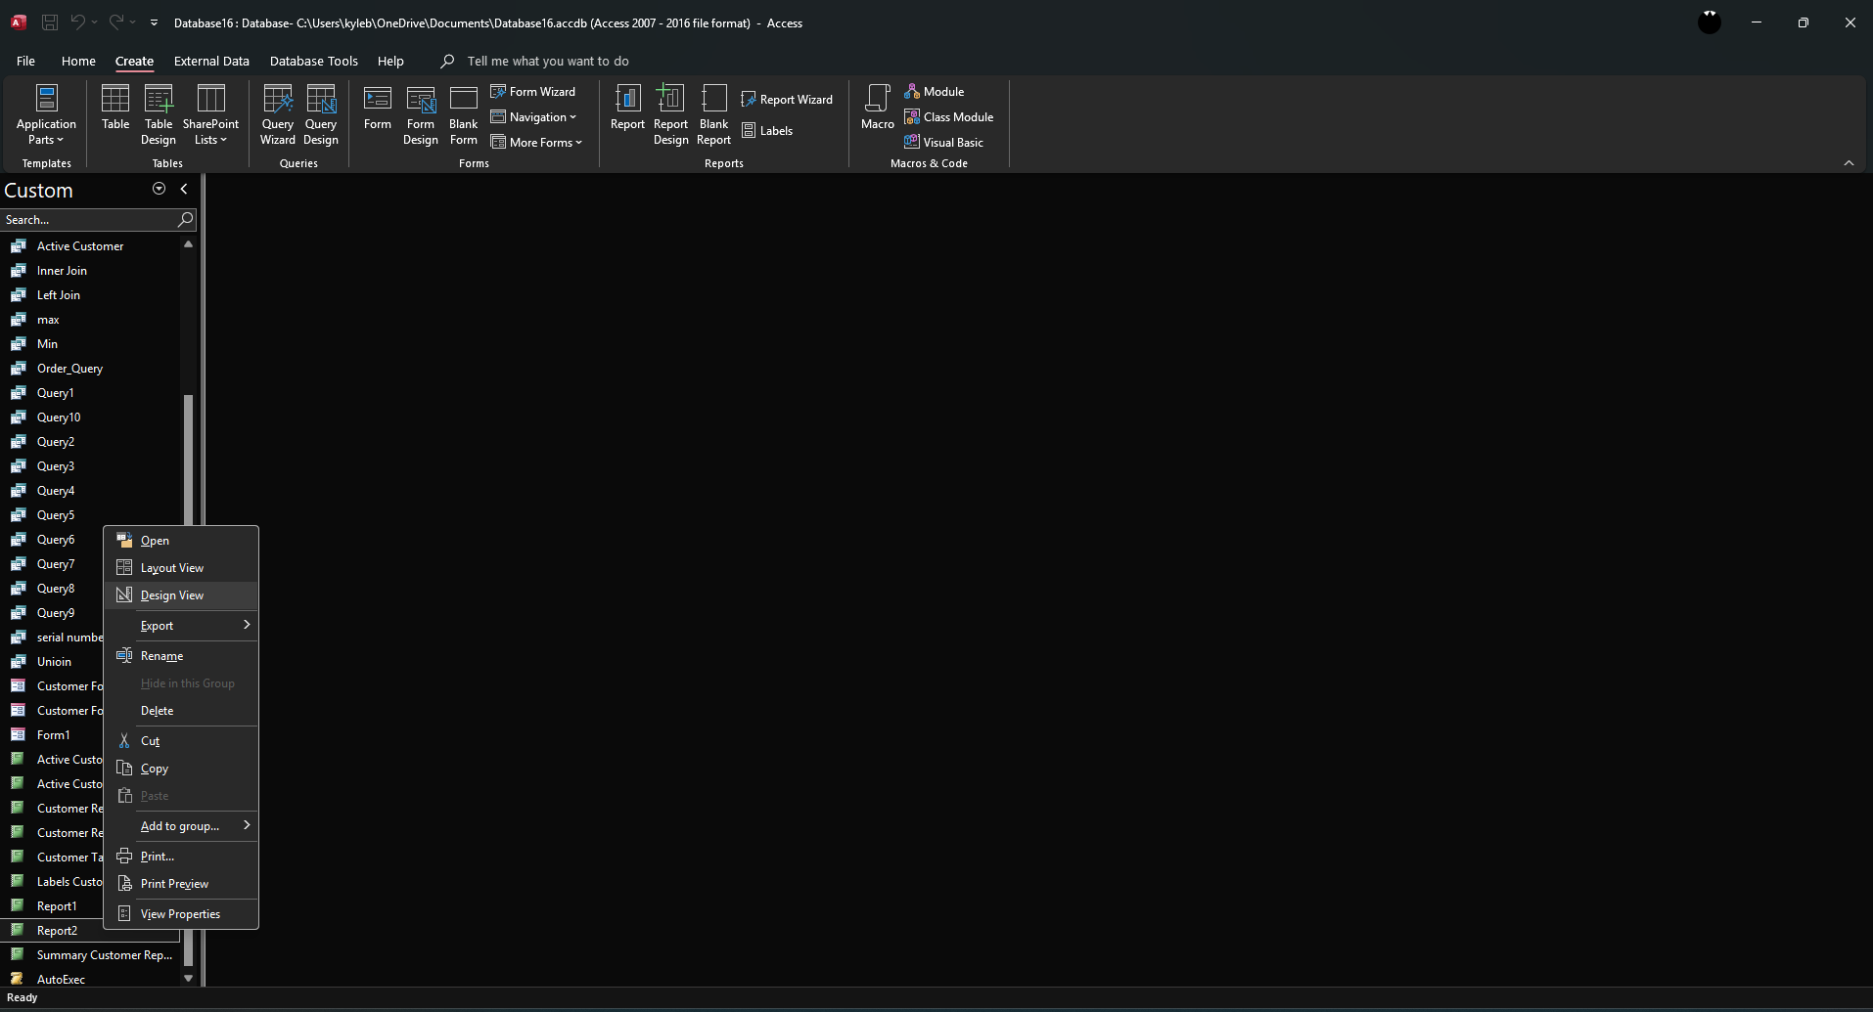Create a new Table from the ribbon
This screenshot has width=1873, height=1012.
(x=115, y=108)
